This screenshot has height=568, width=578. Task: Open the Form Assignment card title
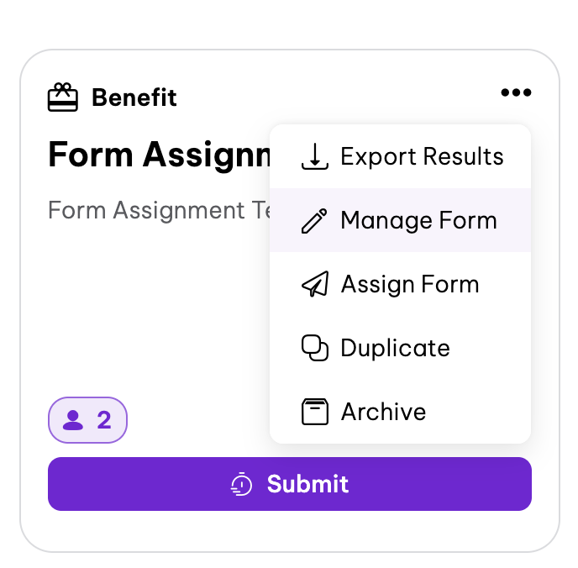click(x=160, y=155)
